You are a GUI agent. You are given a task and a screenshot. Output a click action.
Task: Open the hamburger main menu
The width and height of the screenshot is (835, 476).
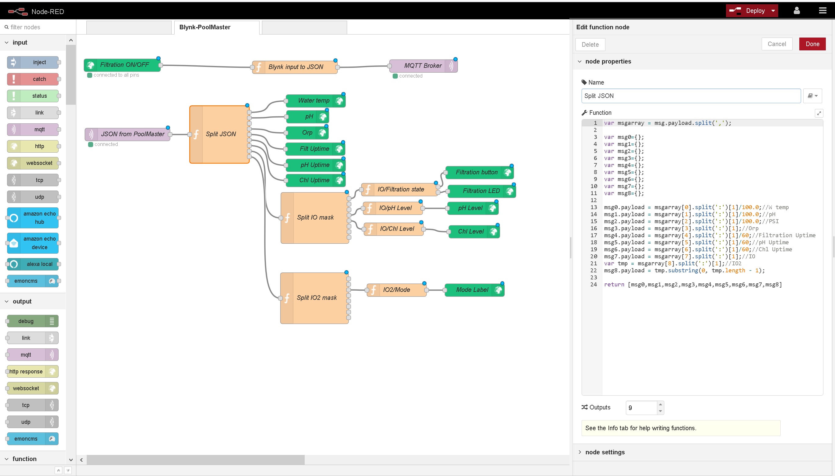pyautogui.click(x=822, y=11)
